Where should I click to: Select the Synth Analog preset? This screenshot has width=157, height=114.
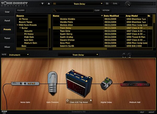point(66,37)
